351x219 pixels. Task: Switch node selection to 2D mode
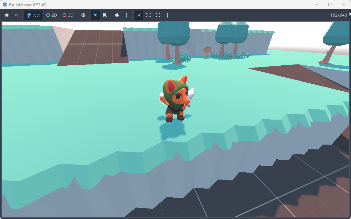51,15
